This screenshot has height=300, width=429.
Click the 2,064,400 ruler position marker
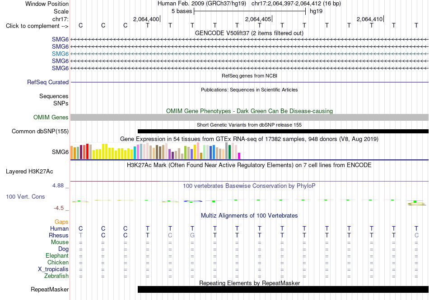pyautogui.click(x=146, y=19)
